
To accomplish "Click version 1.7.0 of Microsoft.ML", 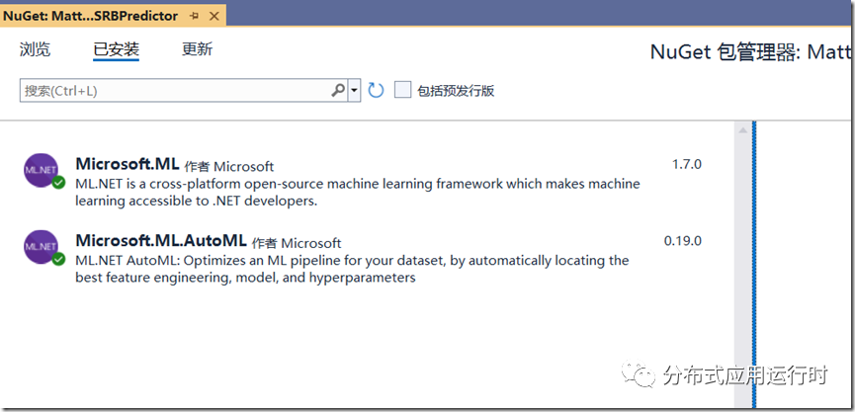I will 687,164.
